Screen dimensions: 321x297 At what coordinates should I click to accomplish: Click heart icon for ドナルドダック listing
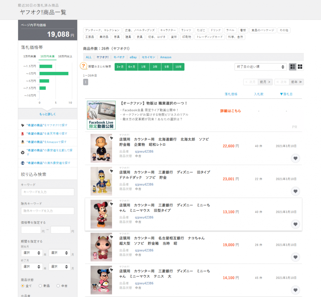(x=295, y=191)
